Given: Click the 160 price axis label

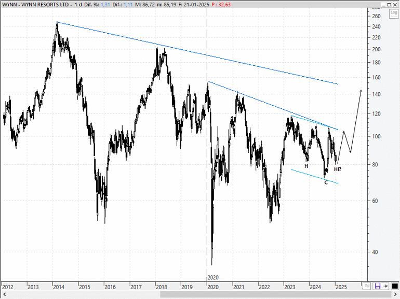Looking at the screenshot, I should (x=377, y=77).
